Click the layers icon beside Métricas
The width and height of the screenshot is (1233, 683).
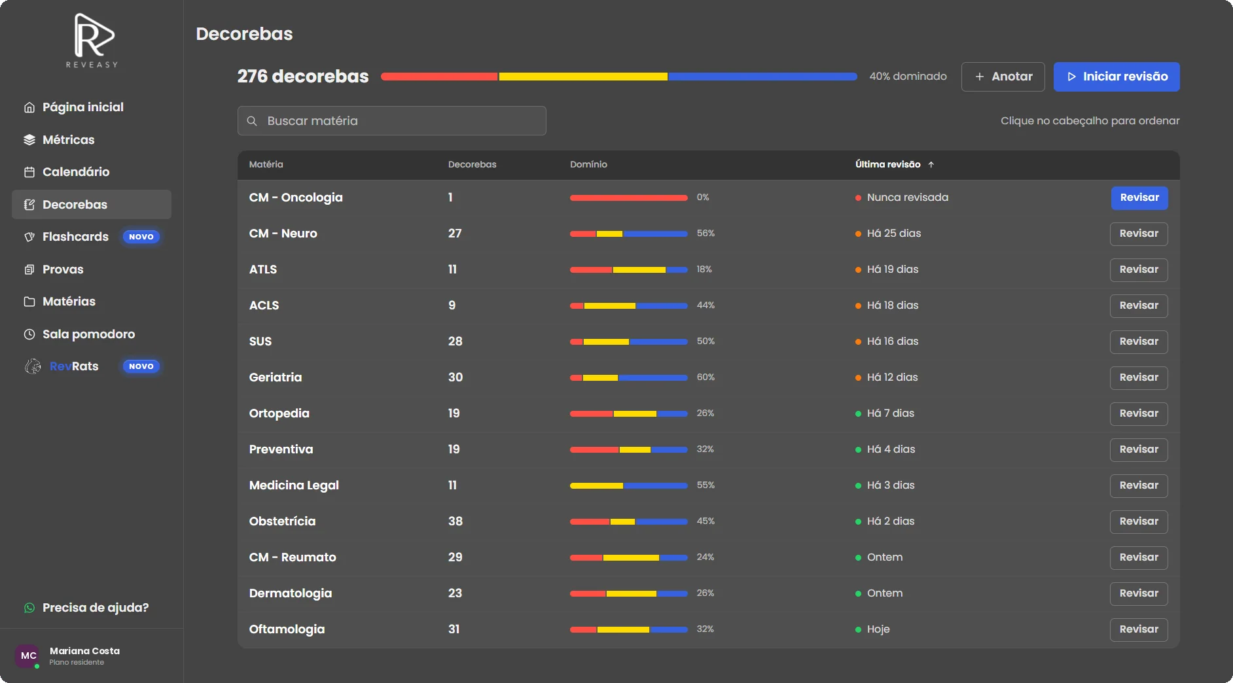click(x=29, y=140)
